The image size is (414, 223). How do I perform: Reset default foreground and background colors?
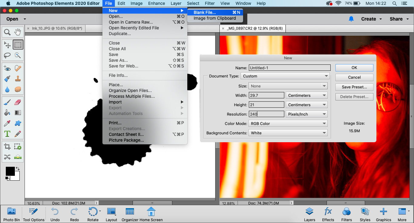coord(7,179)
